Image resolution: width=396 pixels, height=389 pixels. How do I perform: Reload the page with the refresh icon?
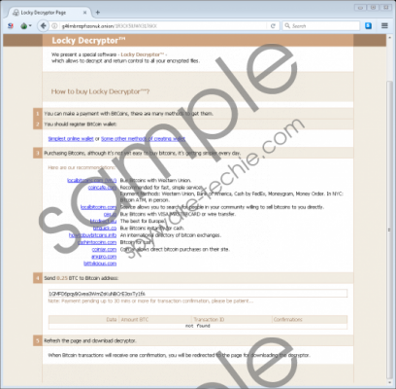pos(273,26)
